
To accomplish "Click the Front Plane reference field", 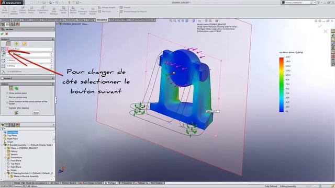I will [x=30, y=49].
